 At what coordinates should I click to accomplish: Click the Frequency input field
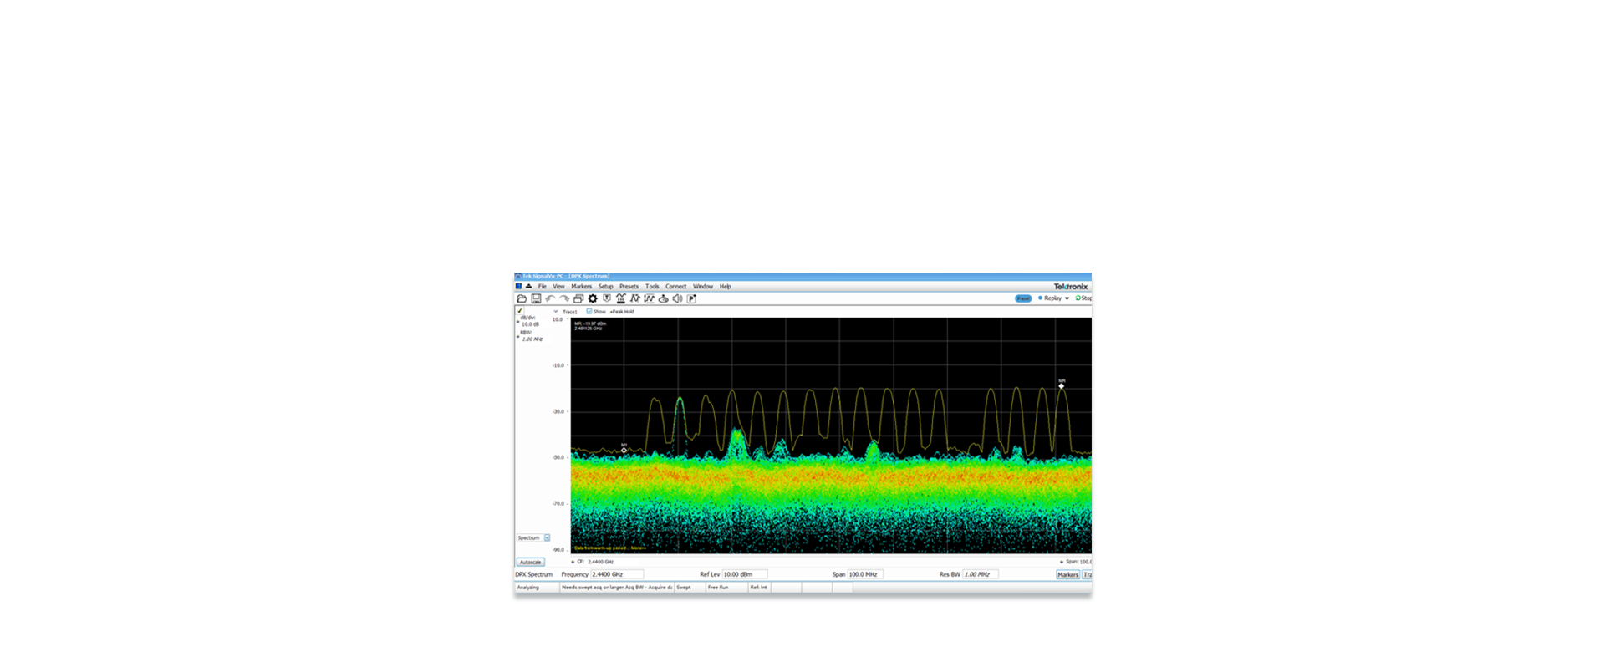(617, 575)
